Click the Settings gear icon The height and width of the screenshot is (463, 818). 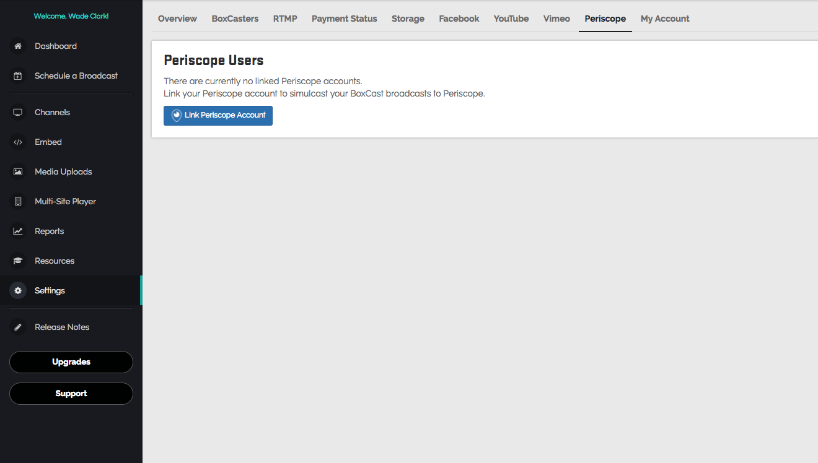[x=18, y=291]
